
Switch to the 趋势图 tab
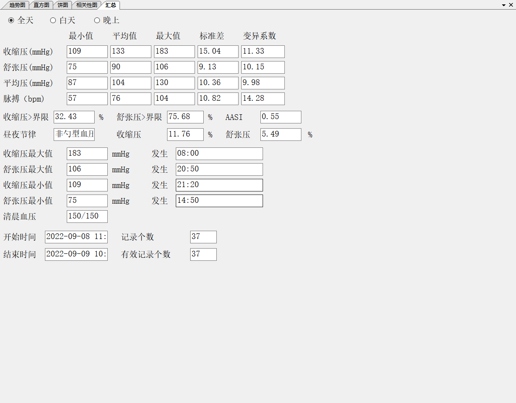(17, 5)
